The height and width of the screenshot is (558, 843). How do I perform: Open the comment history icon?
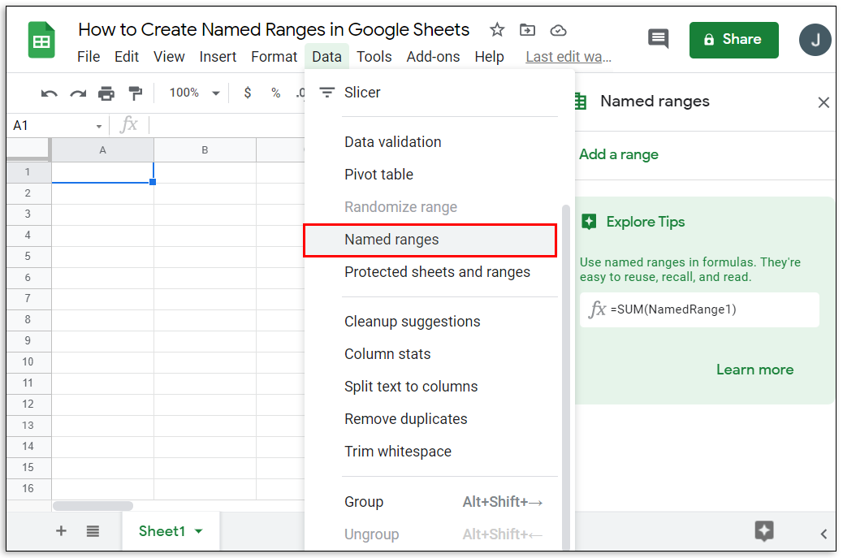pos(658,39)
